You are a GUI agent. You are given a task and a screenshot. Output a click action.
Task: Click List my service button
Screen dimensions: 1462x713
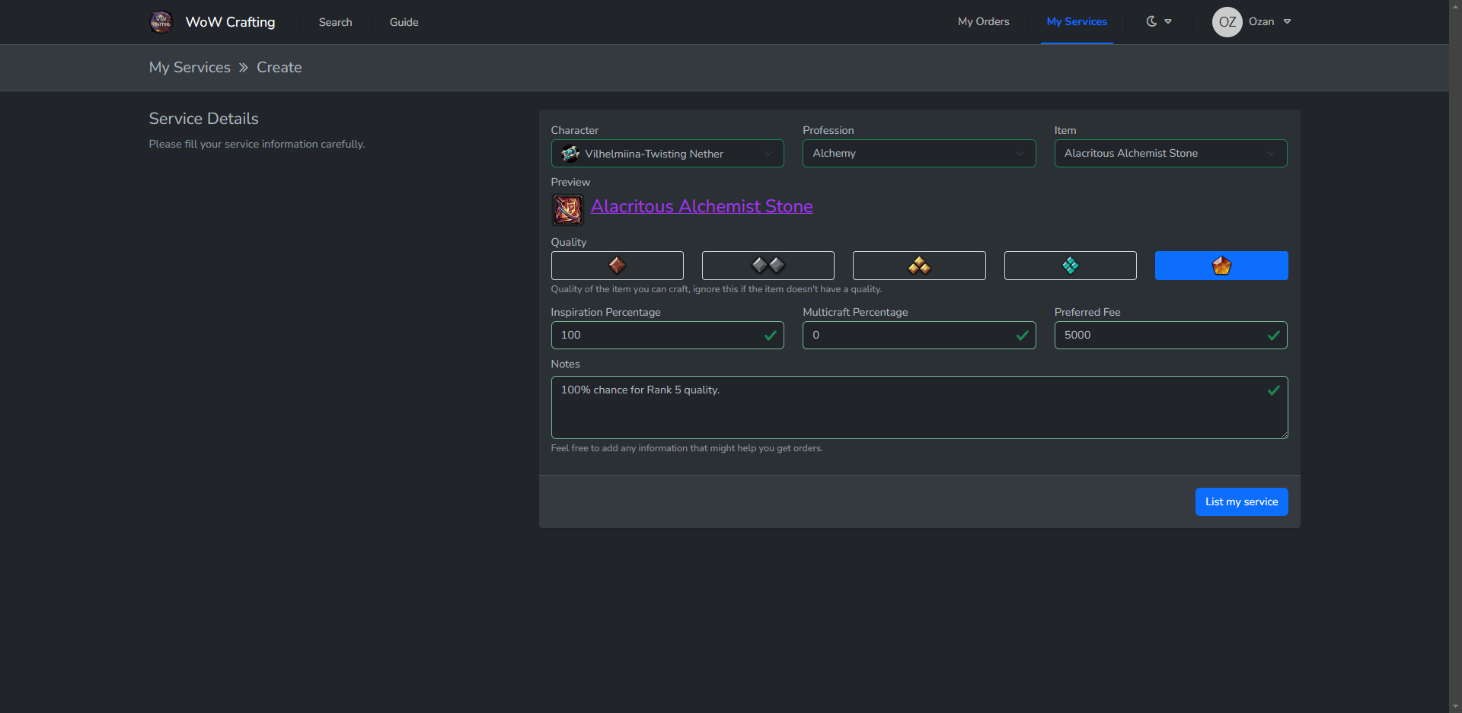pyautogui.click(x=1241, y=501)
